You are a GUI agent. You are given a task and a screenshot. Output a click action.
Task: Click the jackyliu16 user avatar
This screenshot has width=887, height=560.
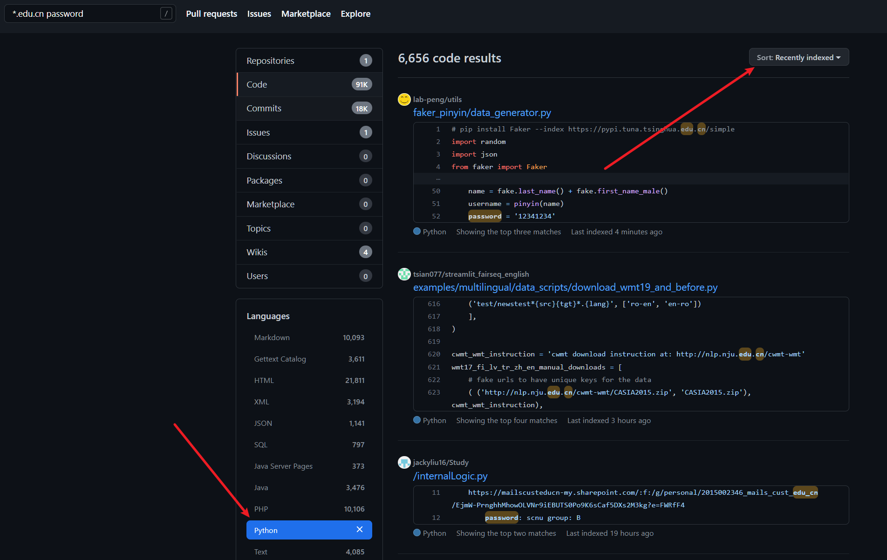pyautogui.click(x=404, y=462)
